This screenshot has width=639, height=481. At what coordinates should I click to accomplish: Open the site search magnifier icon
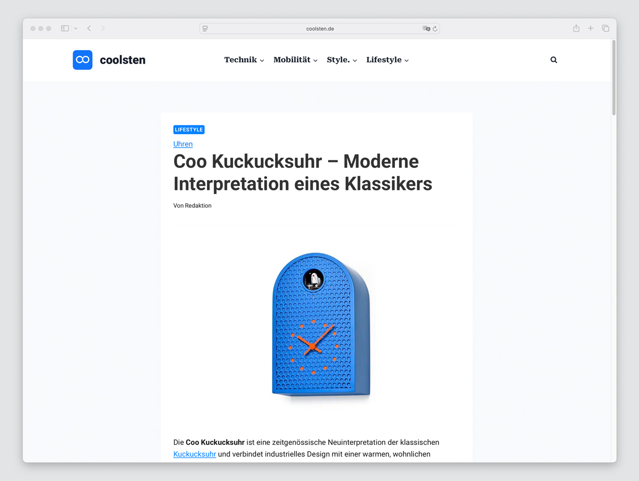pyautogui.click(x=554, y=60)
